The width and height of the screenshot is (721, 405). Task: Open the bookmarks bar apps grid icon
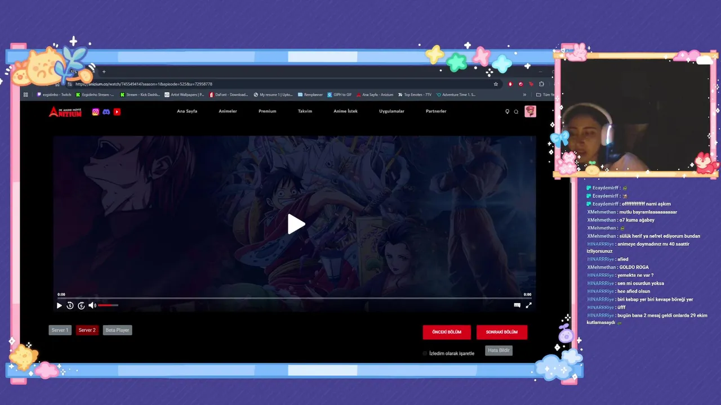click(26, 94)
